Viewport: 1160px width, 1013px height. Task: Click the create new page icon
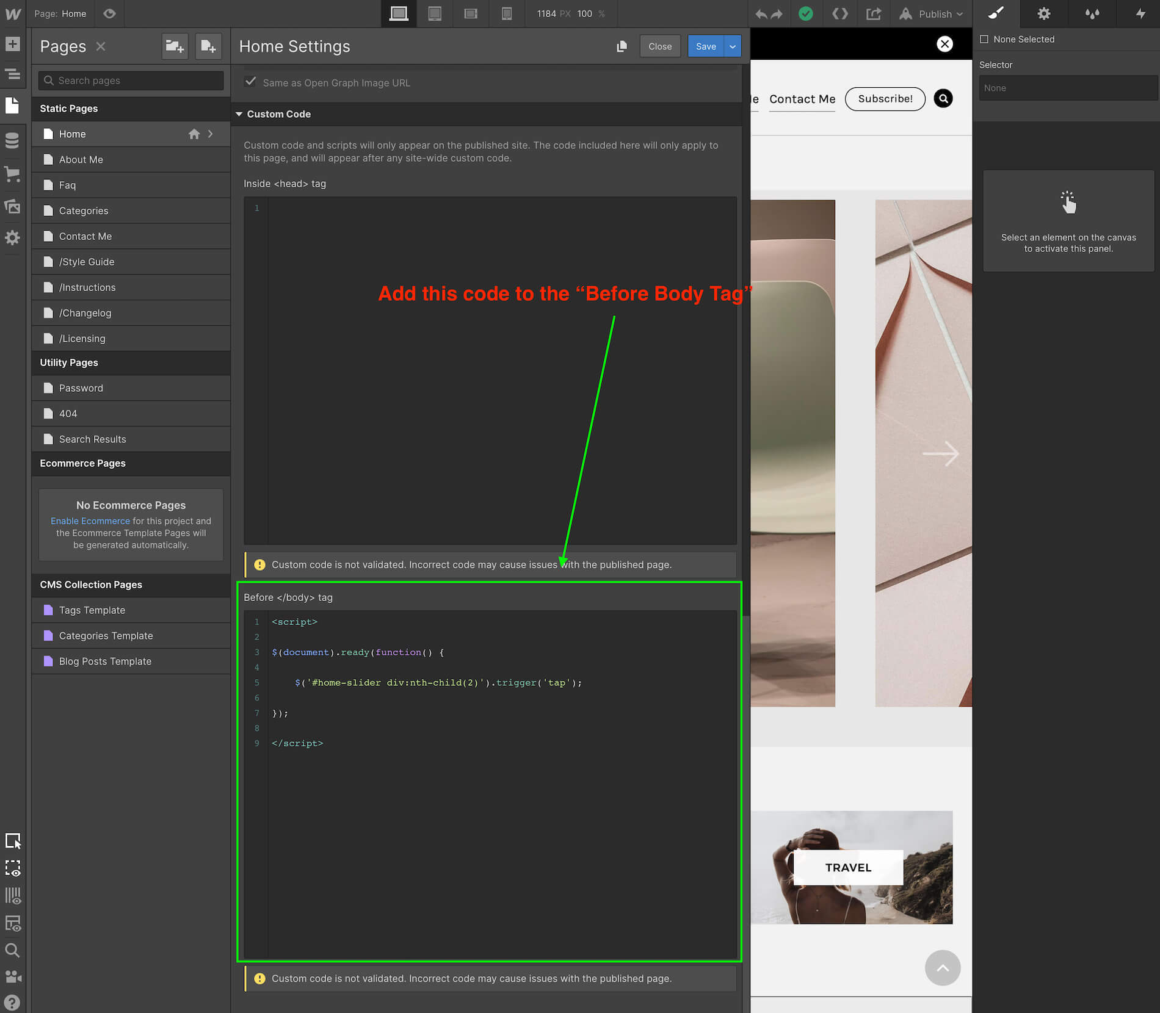coord(208,46)
